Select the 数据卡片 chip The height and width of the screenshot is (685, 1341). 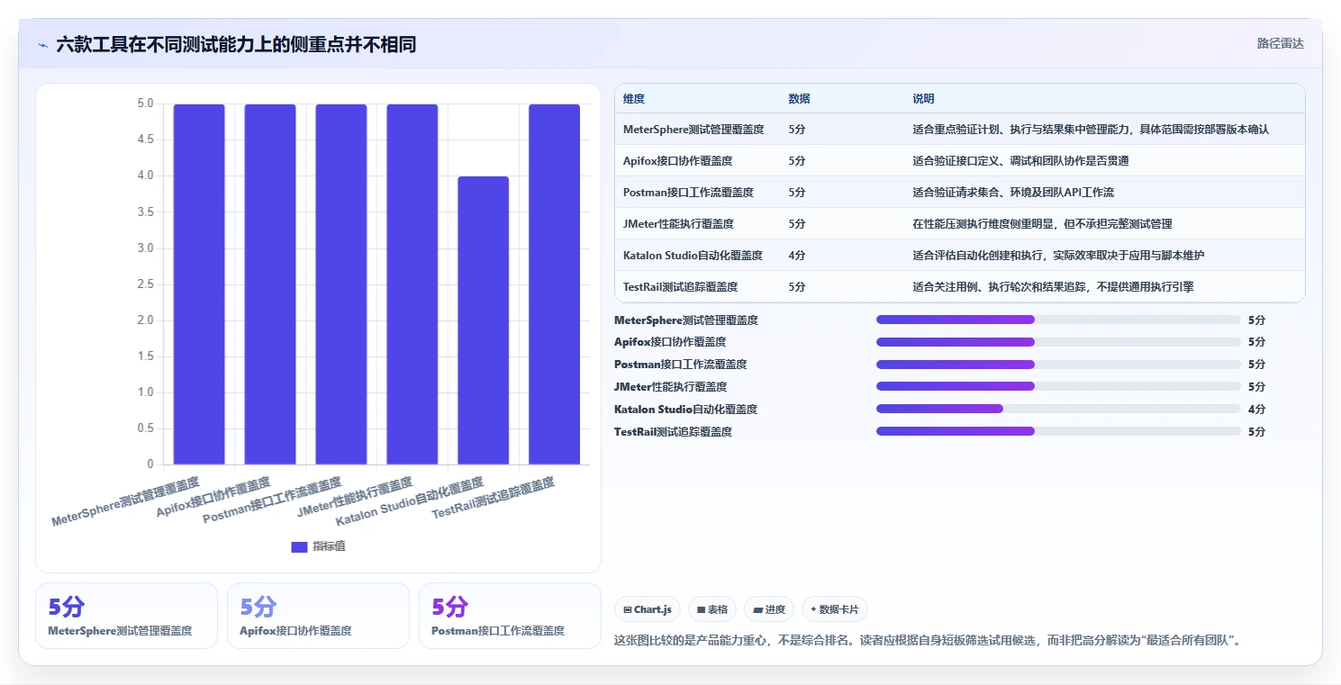(x=835, y=609)
